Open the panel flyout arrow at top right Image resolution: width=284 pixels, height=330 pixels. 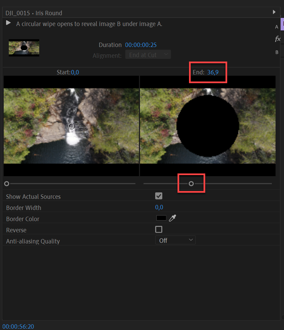[274, 11]
